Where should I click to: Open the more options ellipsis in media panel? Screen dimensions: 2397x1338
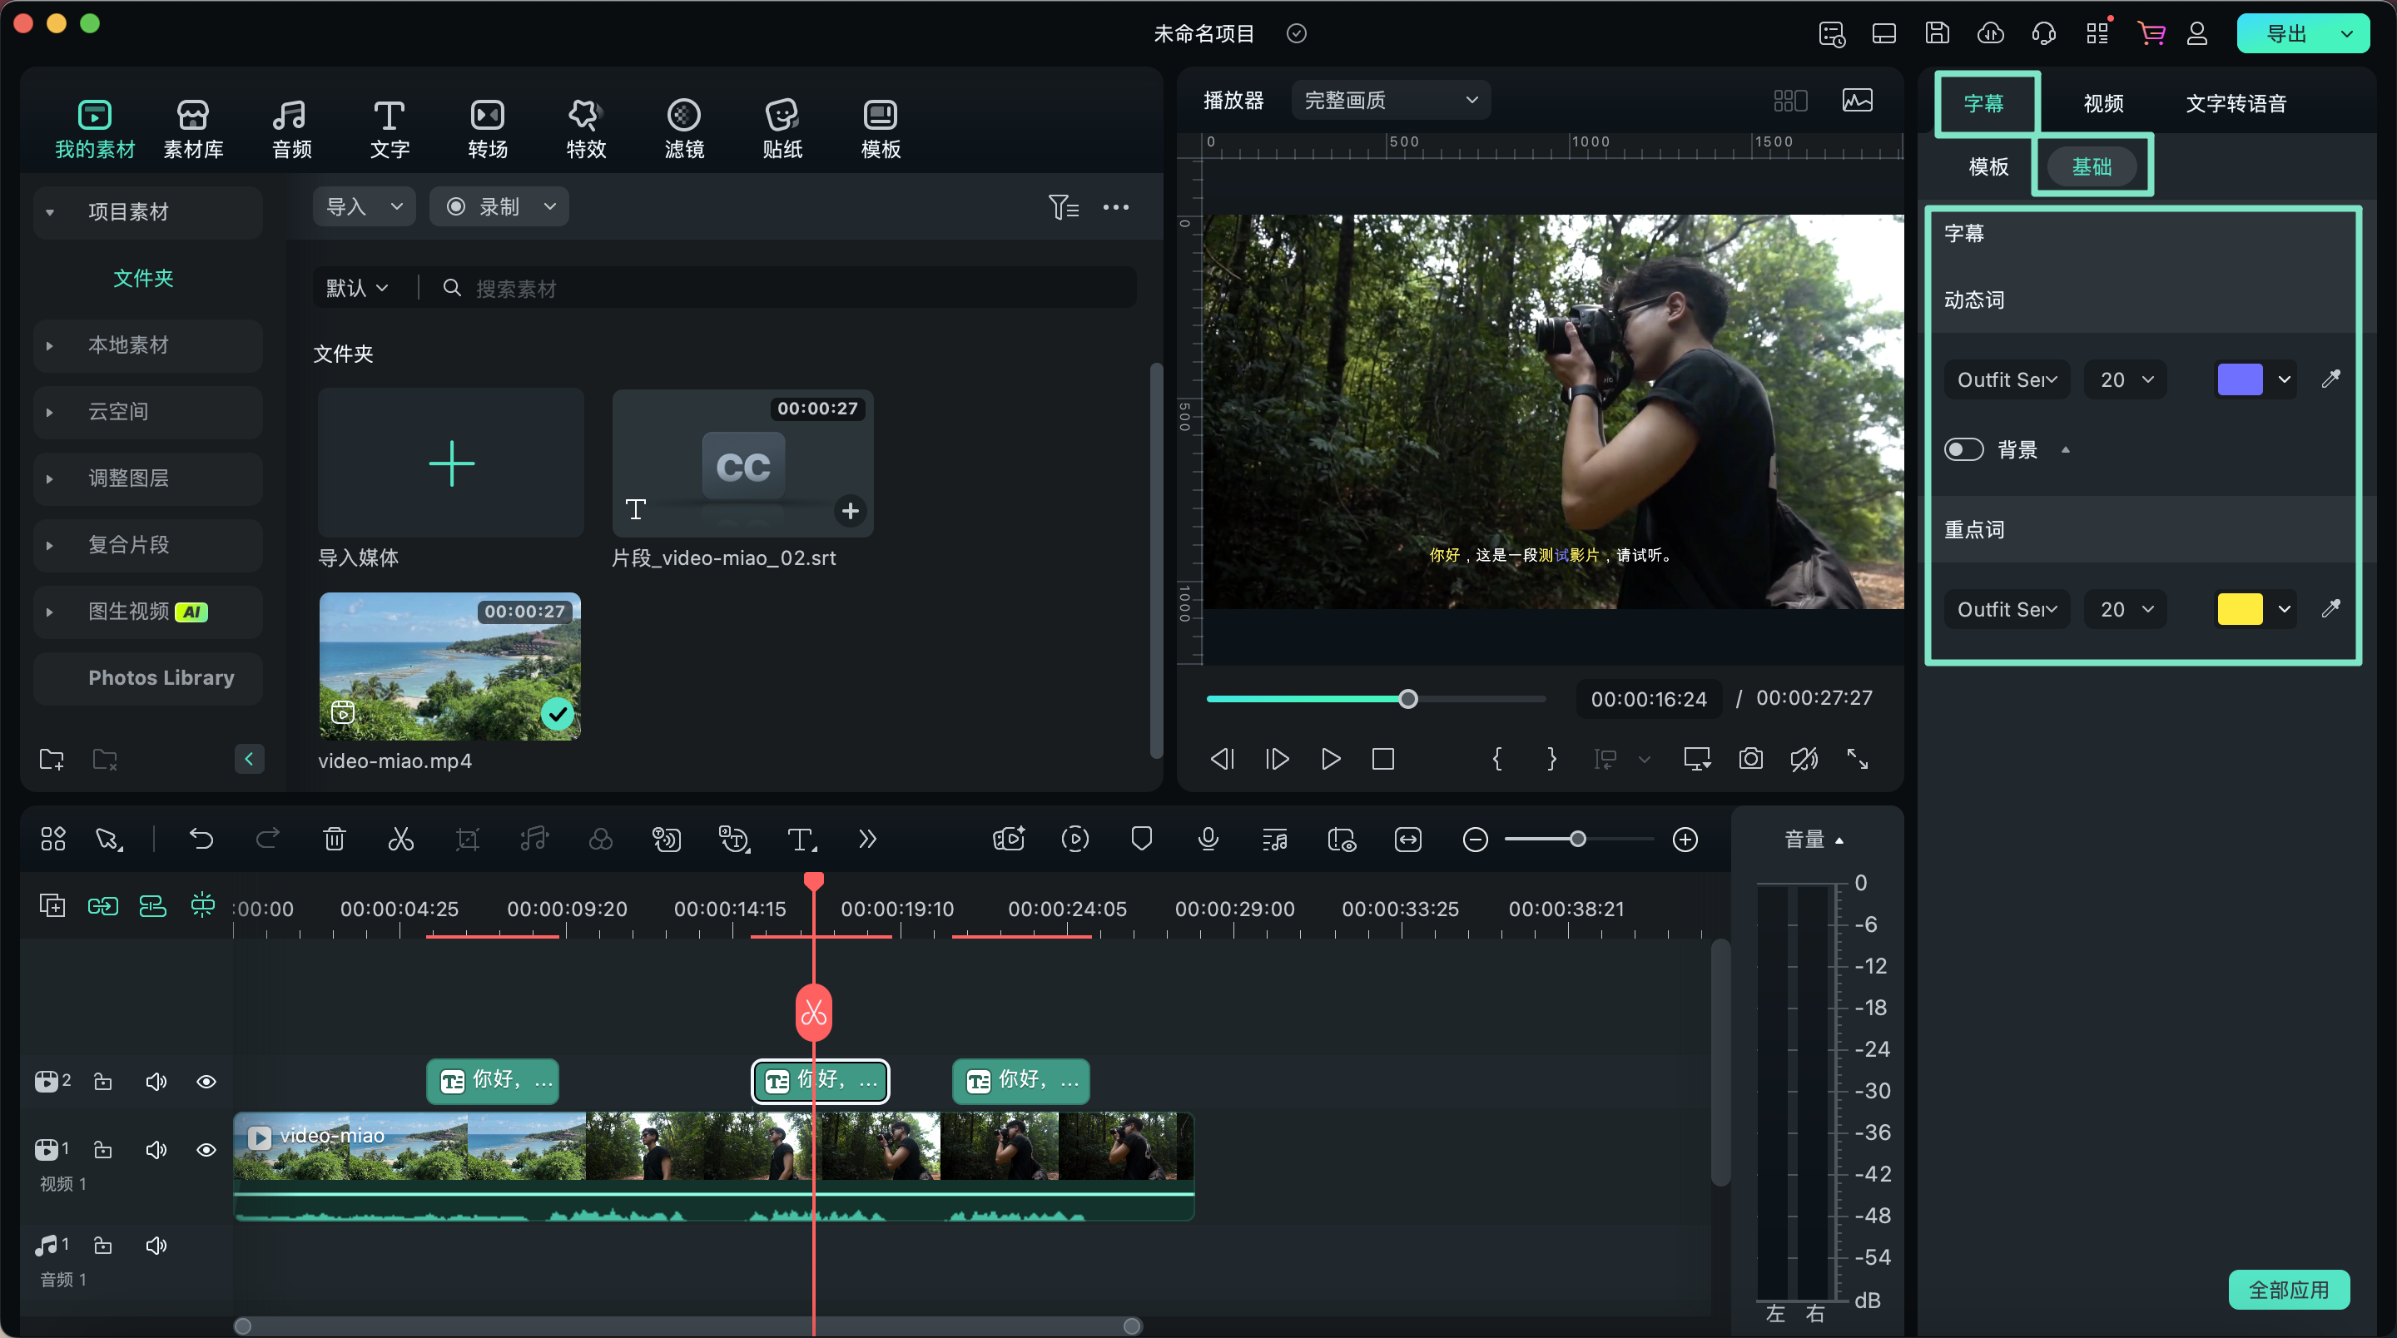pos(1115,206)
